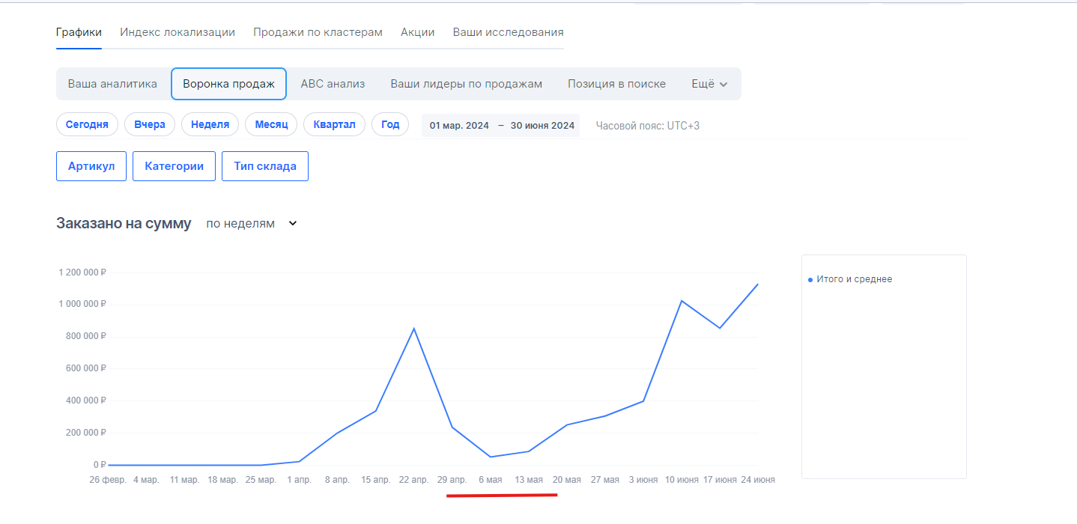Go to Ваши исследования tab
1077x524 pixels.
(508, 32)
